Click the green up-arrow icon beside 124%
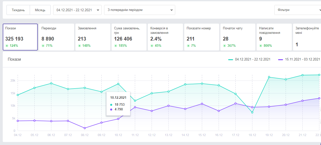 [7, 46]
